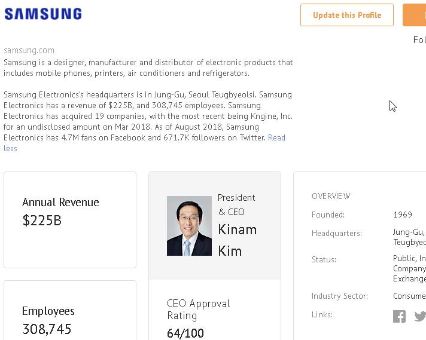Click the Jung-Gu headquarters value
This screenshot has height=340, width=426.
pyautogui.click(x=409, y=232)
